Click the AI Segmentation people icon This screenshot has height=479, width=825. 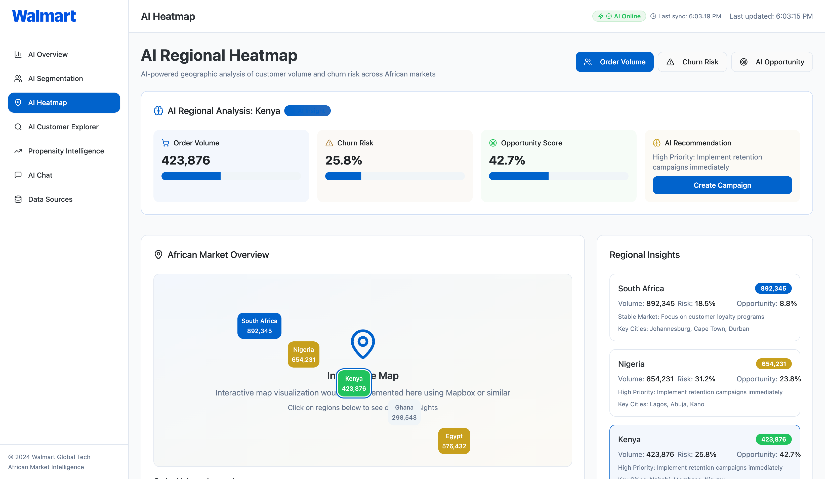(x=18, y=78)
